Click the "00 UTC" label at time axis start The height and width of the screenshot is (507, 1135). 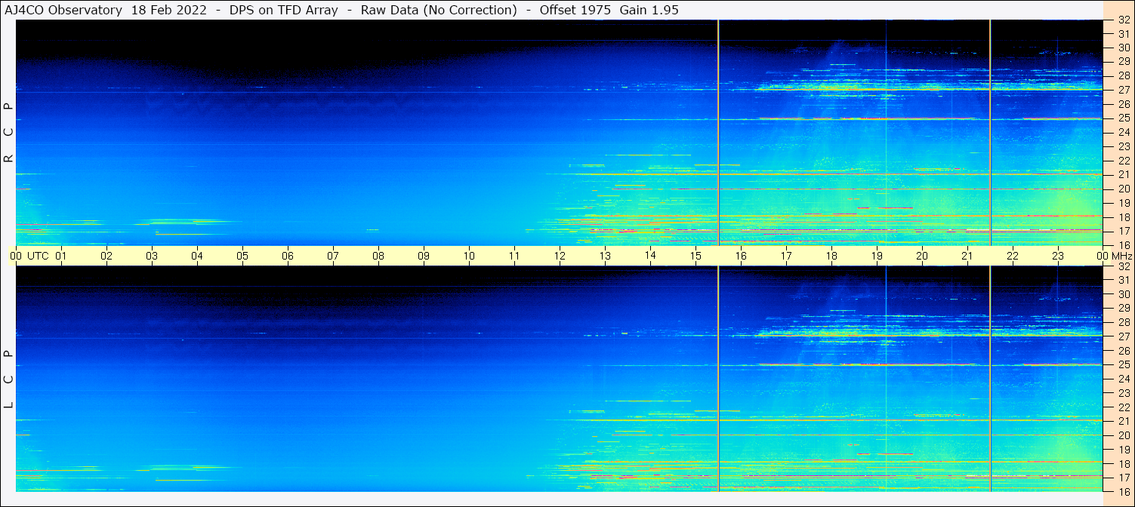(x=29, y=256)
